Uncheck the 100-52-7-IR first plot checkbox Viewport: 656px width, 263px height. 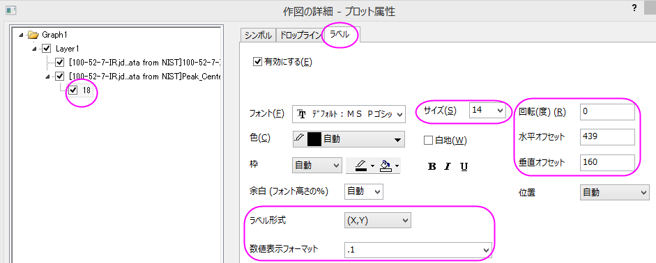click(60, 63)
